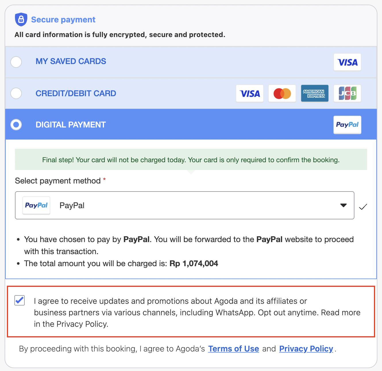The height and width of the screenshot is (371, 382).
Task: Click the Mastercard icon
Action: (x=282, y=93)
